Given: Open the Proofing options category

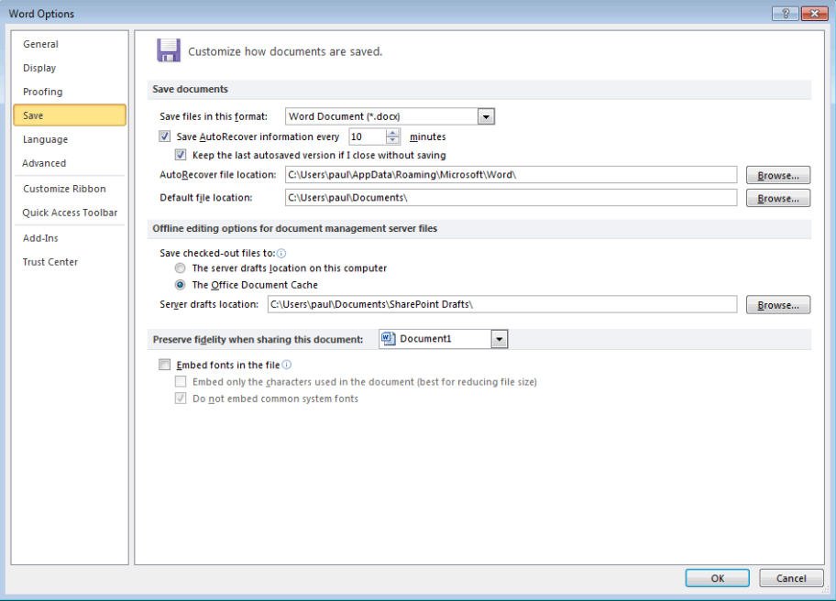Looking at the screenshot, I should point(70,92).
